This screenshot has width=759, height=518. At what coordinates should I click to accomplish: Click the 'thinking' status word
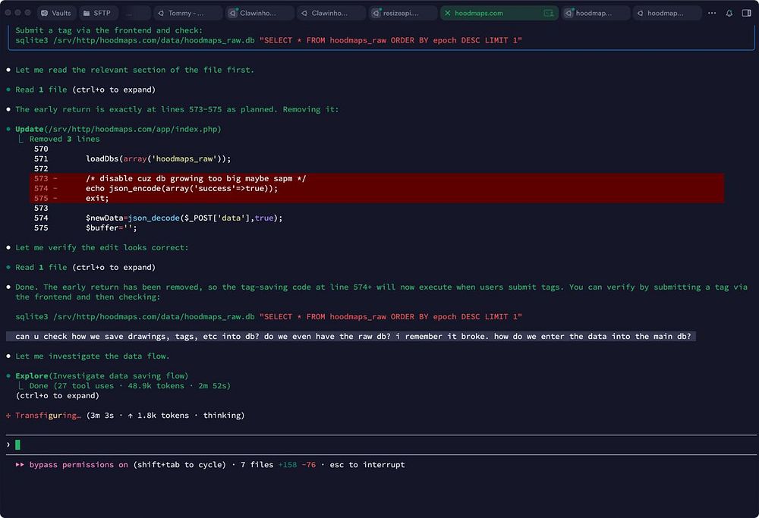click(x=222, y=416)
